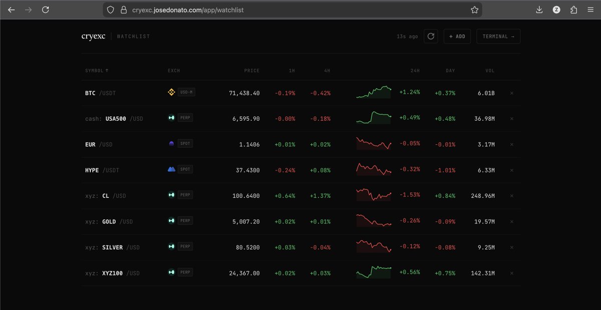Viewport: 601px width, 310px height.
Task: Click the XYZ100 24H sparkline chart
Action: pos(374,272)
